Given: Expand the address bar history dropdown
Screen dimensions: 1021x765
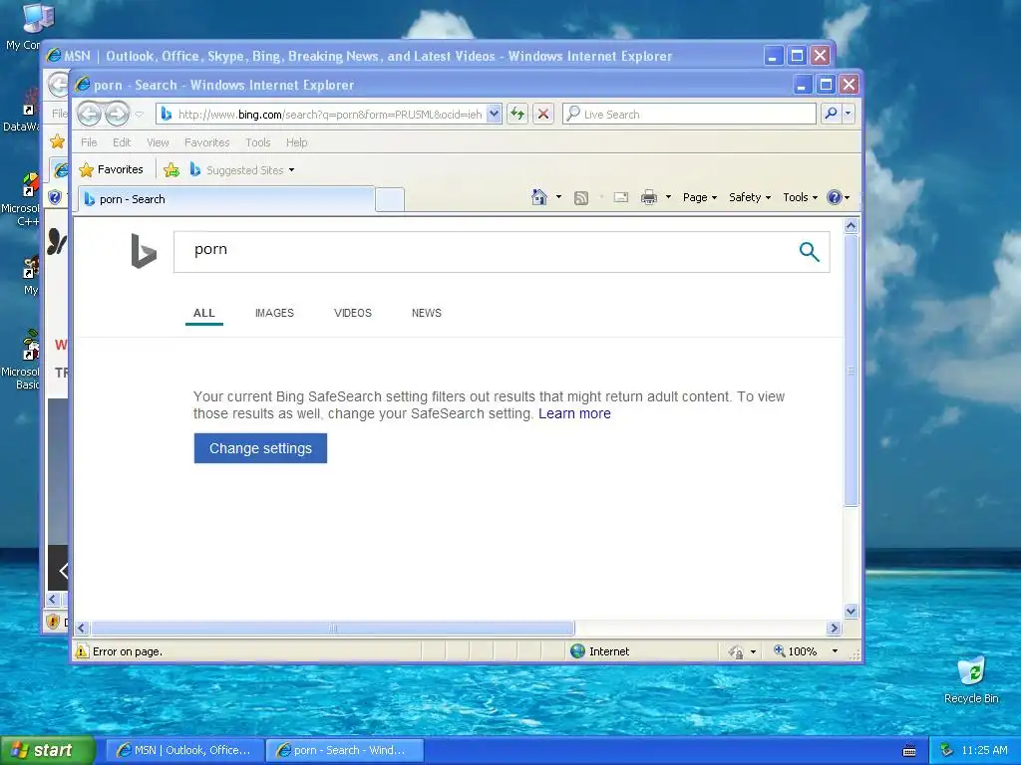Looking at the screenshot, I should (495, 114).
